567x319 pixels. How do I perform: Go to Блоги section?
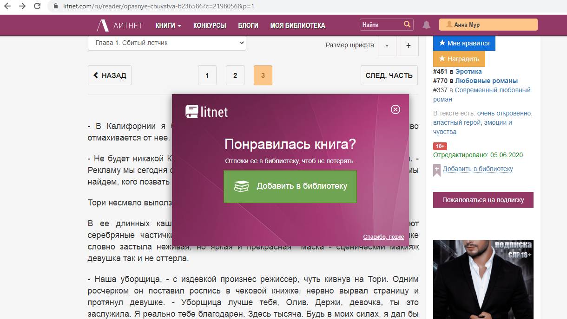pyautogui.click(x=248, y=25)
